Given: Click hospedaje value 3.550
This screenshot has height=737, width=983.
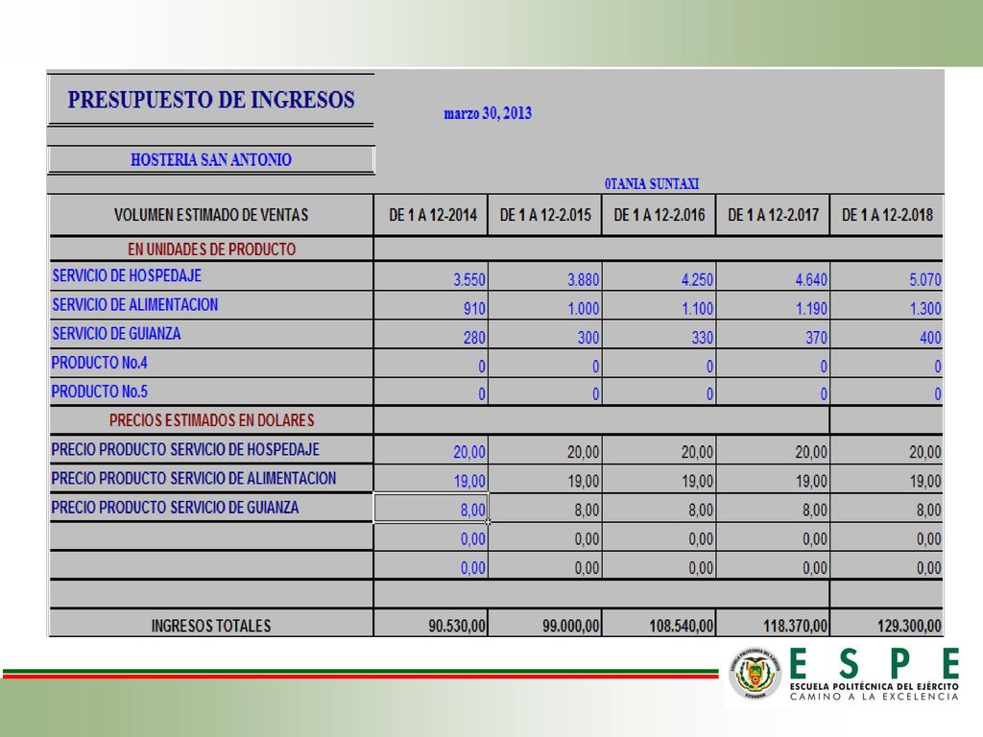Looking at the screenshot, I should 469,279.
